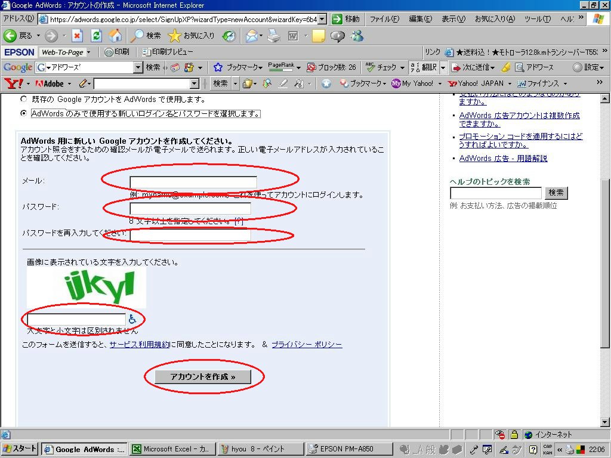The height and width of the screenshot is (458, 611).
Task: Open the ファイナンス finance chart icon
Action: pos(521,83)
